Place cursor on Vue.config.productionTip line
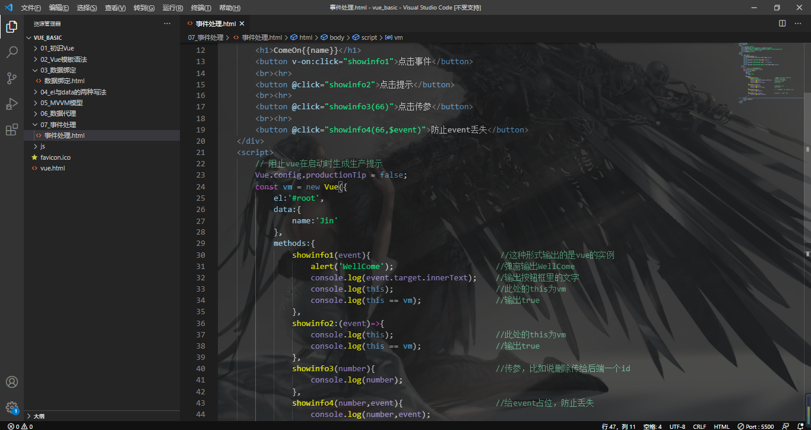 click(331, 175)
